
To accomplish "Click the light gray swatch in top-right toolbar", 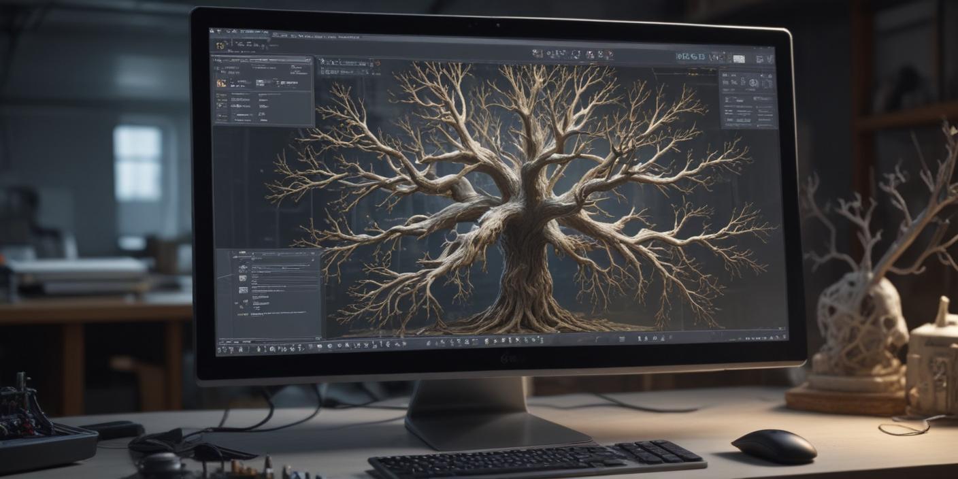I will (x=738, y=59).
